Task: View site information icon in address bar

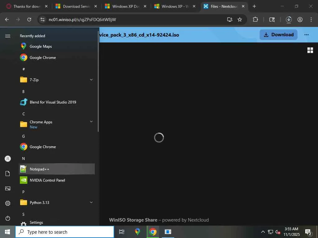Action: click(x=42, y=20)
